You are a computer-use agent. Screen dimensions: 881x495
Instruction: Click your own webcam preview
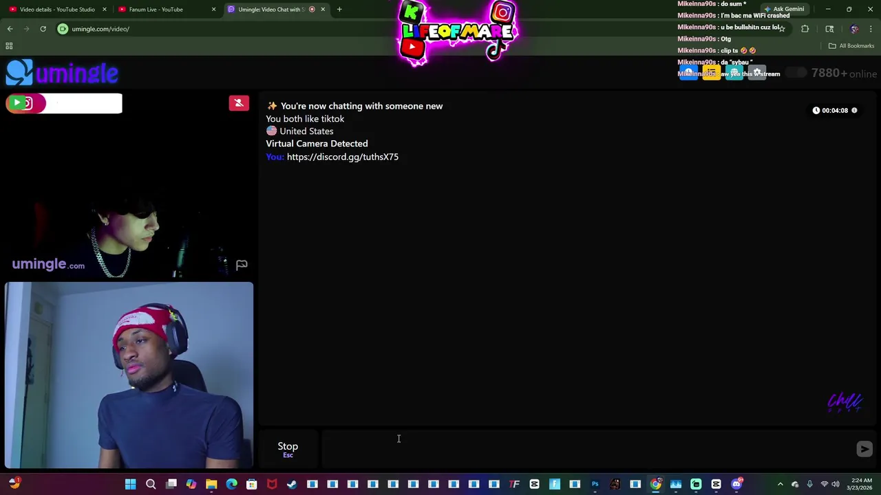(129, 375)
